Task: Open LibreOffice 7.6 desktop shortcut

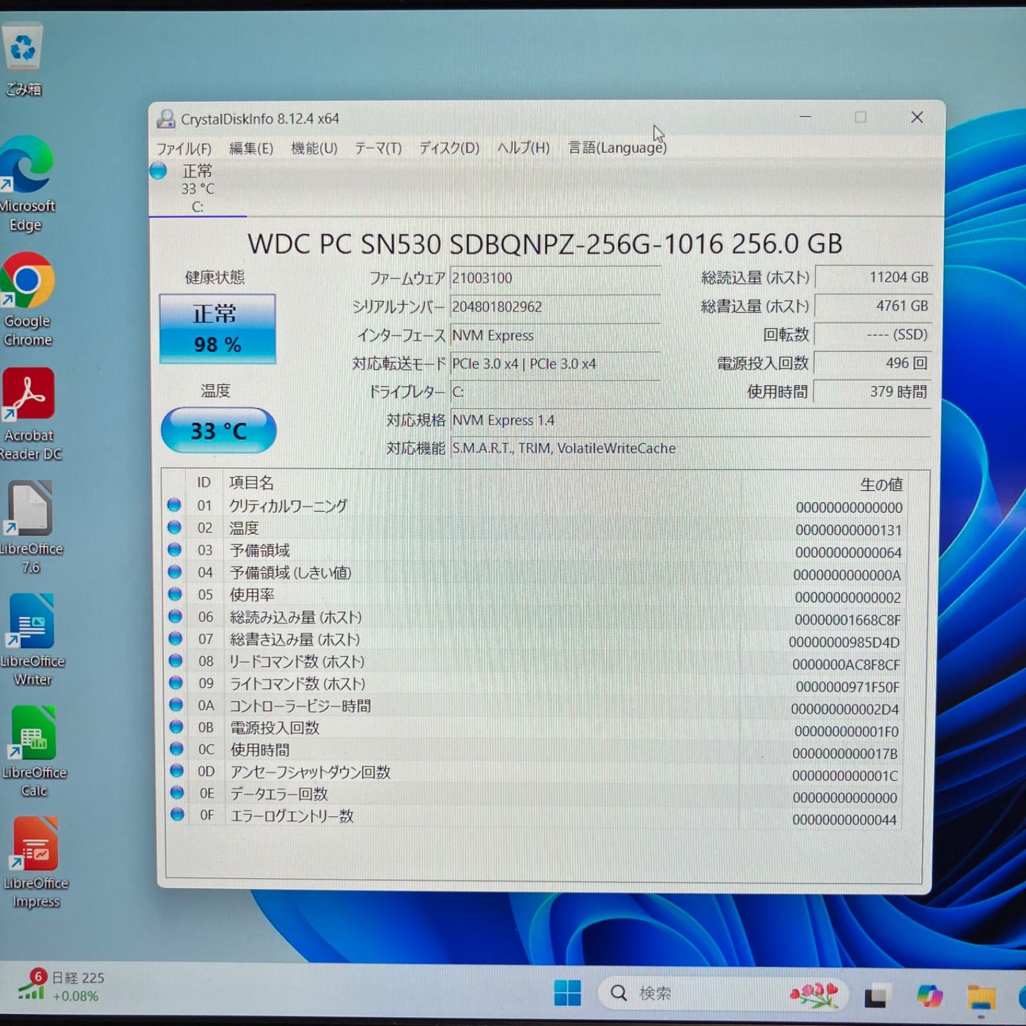Action: pos(31,527)
